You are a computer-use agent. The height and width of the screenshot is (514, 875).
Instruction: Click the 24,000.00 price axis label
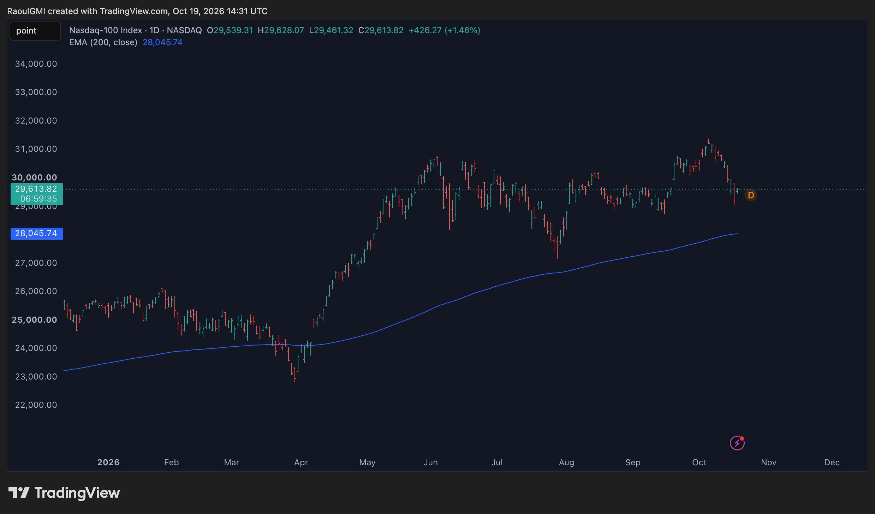36,348
